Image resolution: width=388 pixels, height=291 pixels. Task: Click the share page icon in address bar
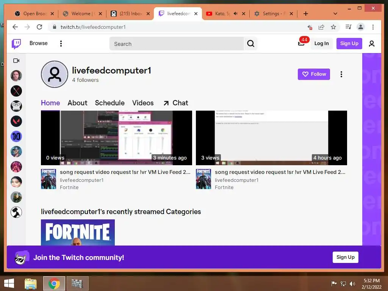(x=321, y=27)
